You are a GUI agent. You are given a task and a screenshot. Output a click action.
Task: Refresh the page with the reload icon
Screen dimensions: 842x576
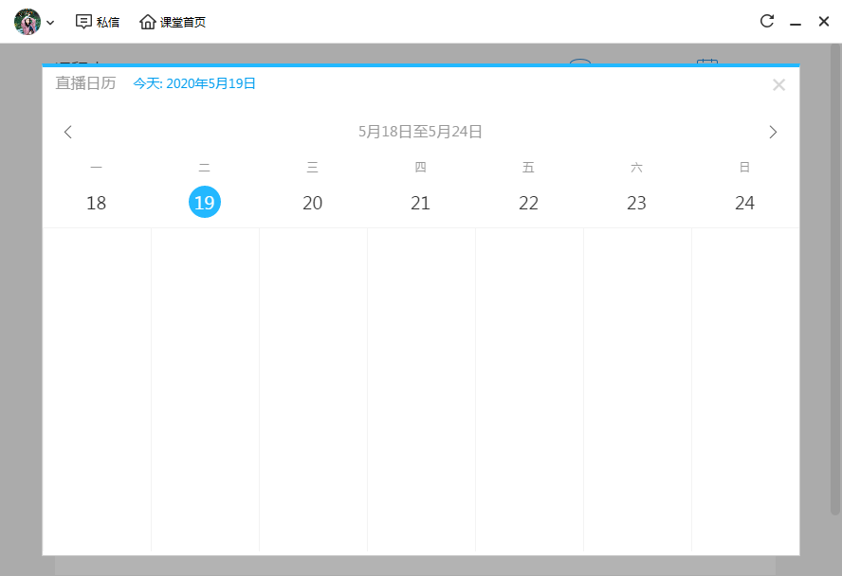[x=767, y=20]
